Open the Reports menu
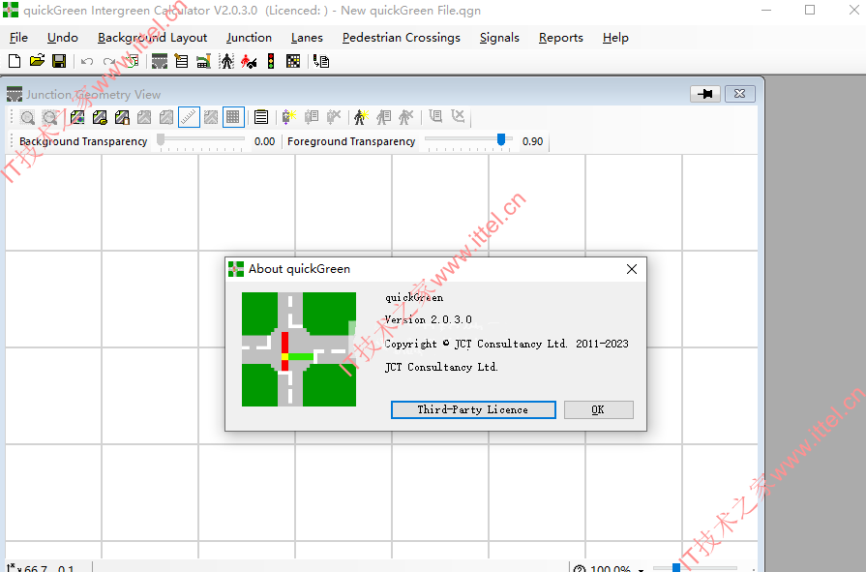 (561, 38)
